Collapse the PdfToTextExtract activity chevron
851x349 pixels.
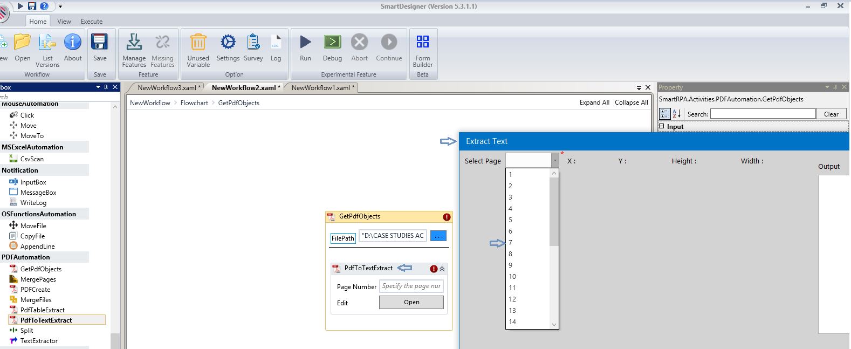point(442,269)
